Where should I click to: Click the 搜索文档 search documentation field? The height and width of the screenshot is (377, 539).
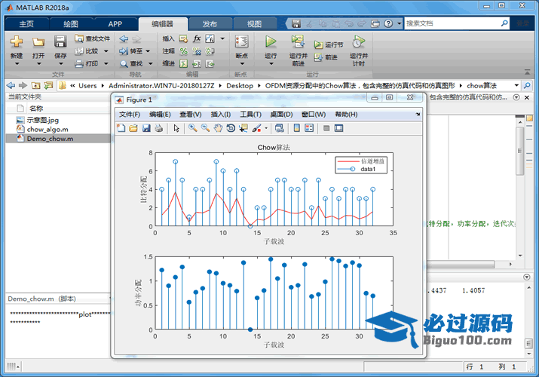452,23
